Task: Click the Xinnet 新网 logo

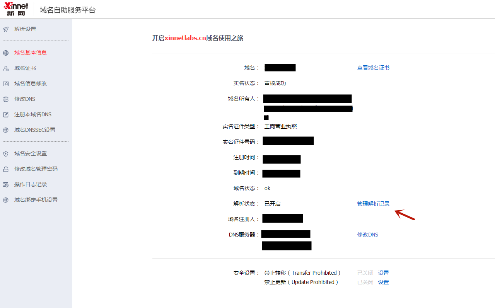Action: point(16,9)
